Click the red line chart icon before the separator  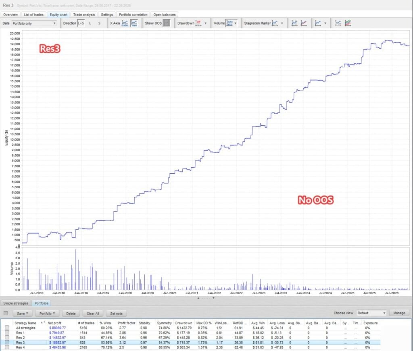304,23
